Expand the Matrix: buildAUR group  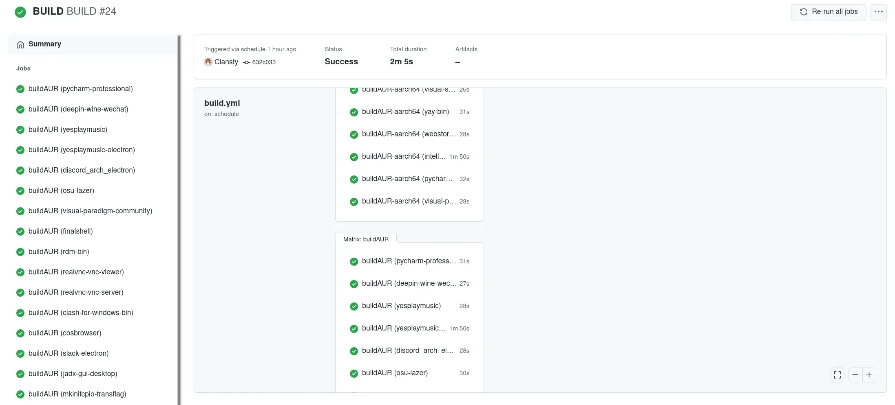coord(366,239)
